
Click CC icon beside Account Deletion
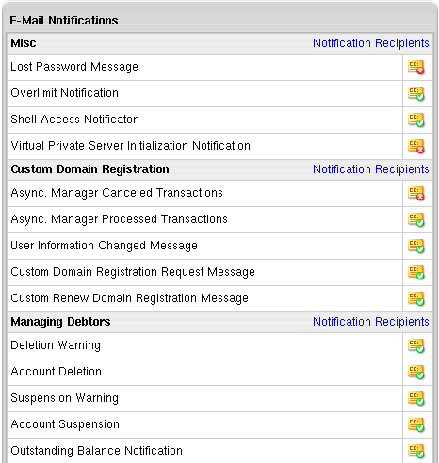pyautogui.click(x=416, y=372)
